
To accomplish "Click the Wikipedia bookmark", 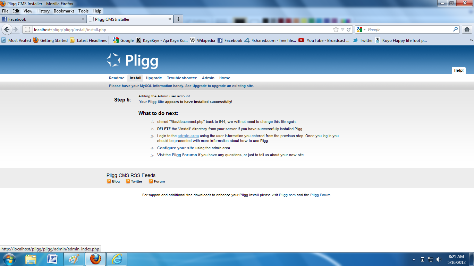I will [203, 40].
